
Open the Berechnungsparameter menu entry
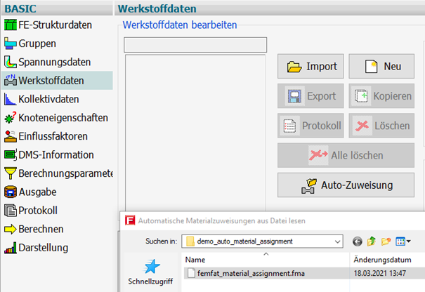[65, 173]
